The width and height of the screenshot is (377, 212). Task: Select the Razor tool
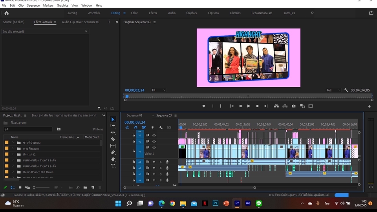113,139
